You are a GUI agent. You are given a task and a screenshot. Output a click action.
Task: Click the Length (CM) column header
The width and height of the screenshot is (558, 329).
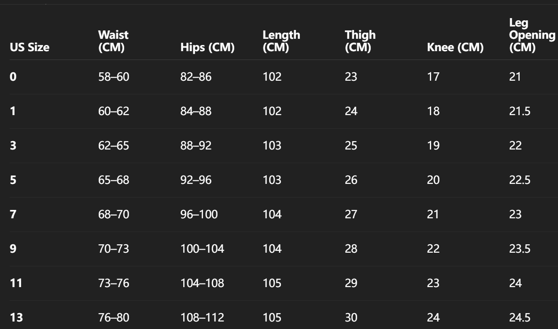281,41
